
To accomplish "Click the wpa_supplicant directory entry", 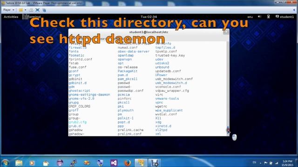I will point(169,110).
